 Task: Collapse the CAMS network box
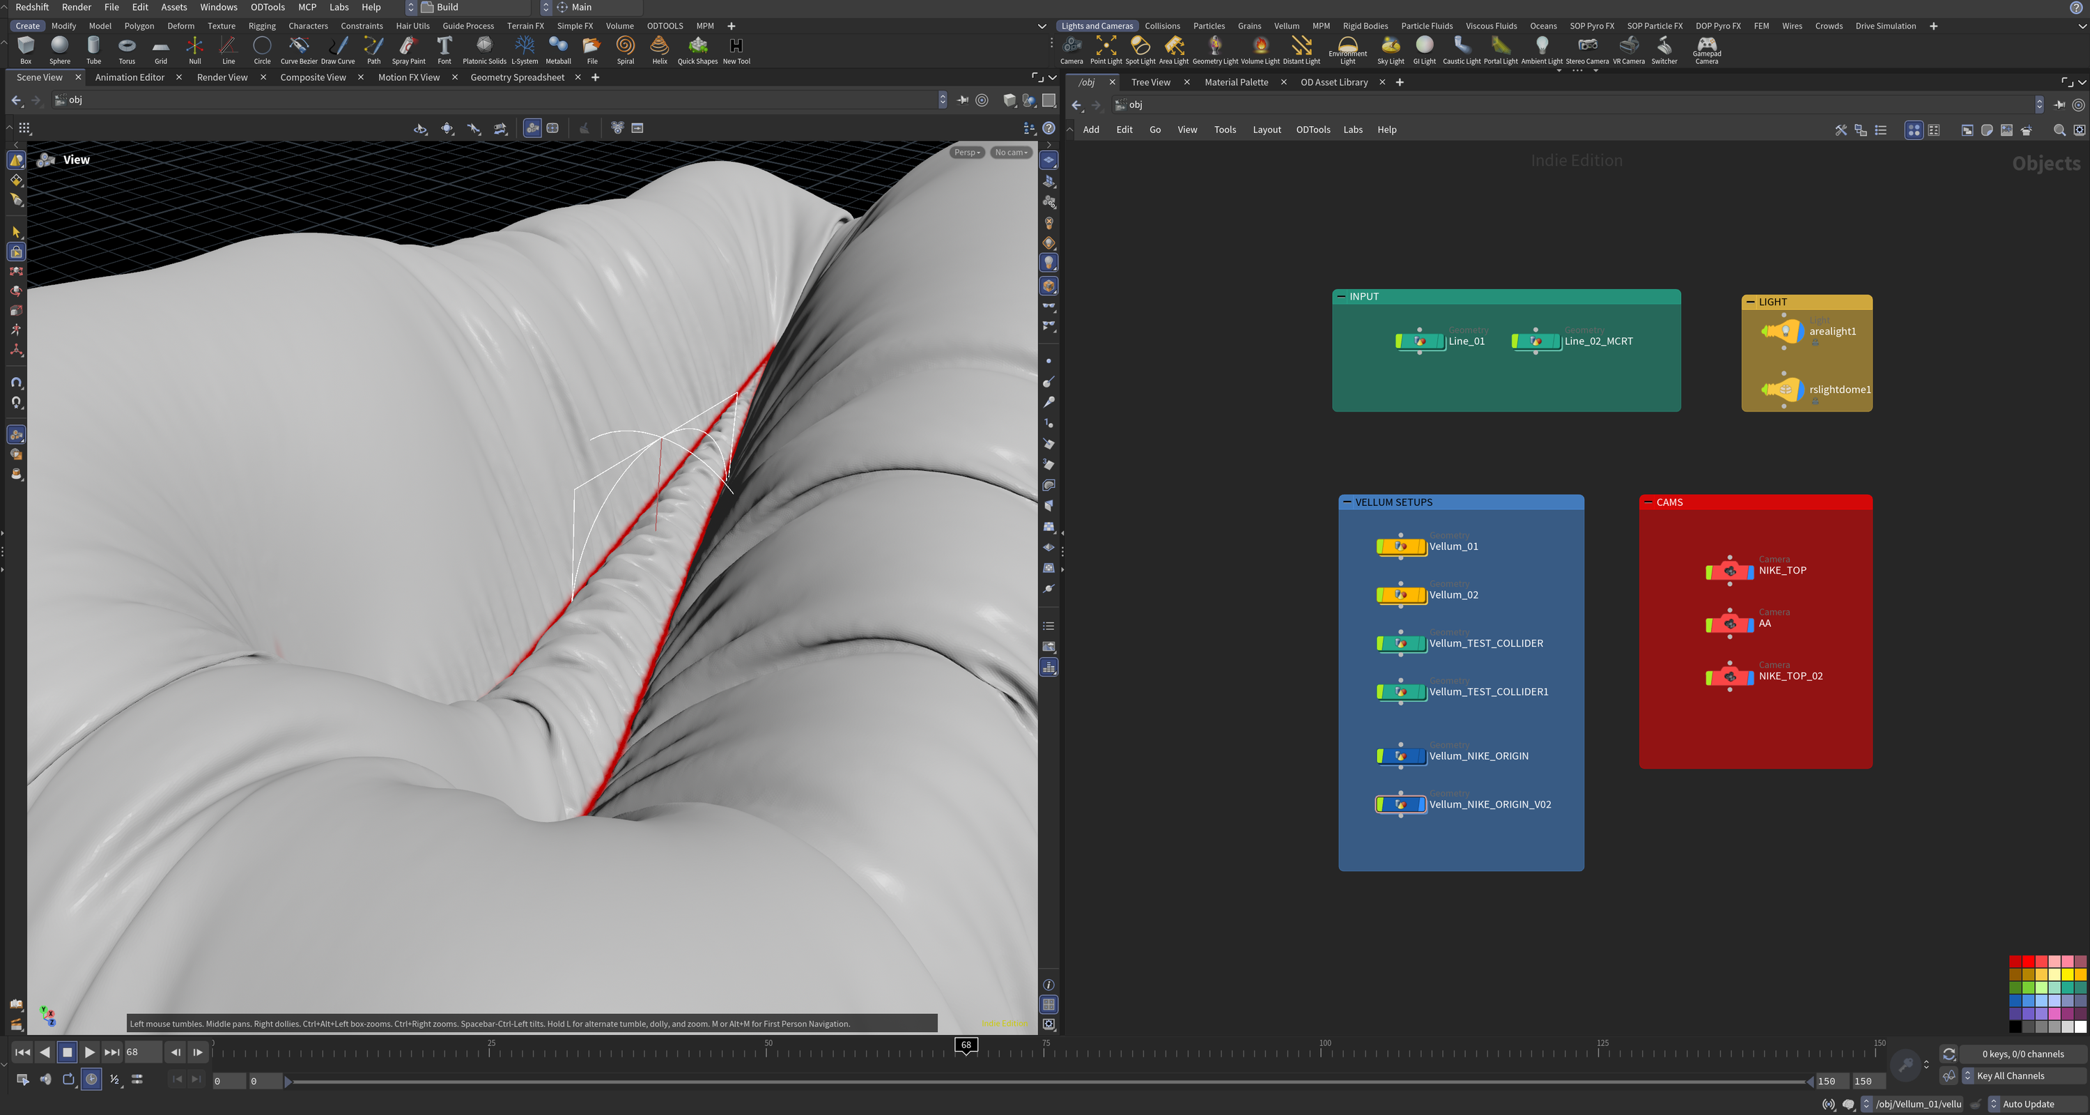1648,502
